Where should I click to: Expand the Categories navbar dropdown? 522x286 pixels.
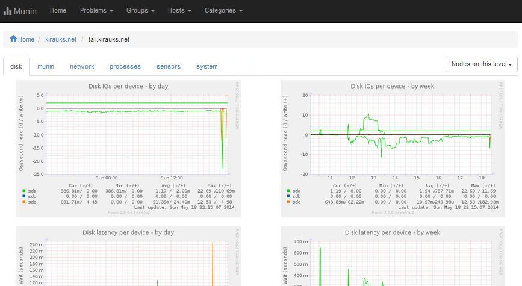[223, 11]
